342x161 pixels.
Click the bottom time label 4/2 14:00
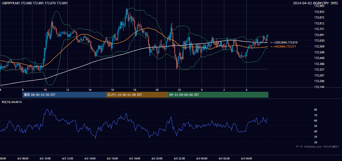point(90,158)
